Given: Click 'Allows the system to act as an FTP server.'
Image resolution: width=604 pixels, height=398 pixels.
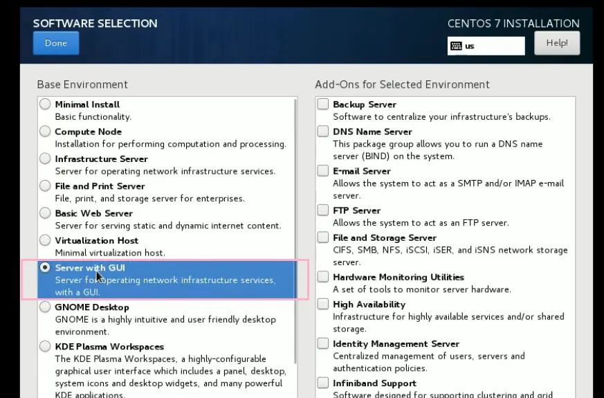Looking at the screenshot, I should [421, 223].
